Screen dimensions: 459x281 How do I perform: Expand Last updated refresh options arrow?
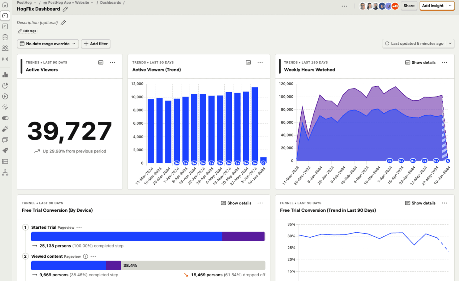(450, 43)
